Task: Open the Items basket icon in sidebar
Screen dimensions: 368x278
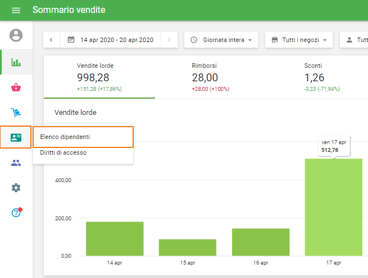Action: tap(16, 87)
